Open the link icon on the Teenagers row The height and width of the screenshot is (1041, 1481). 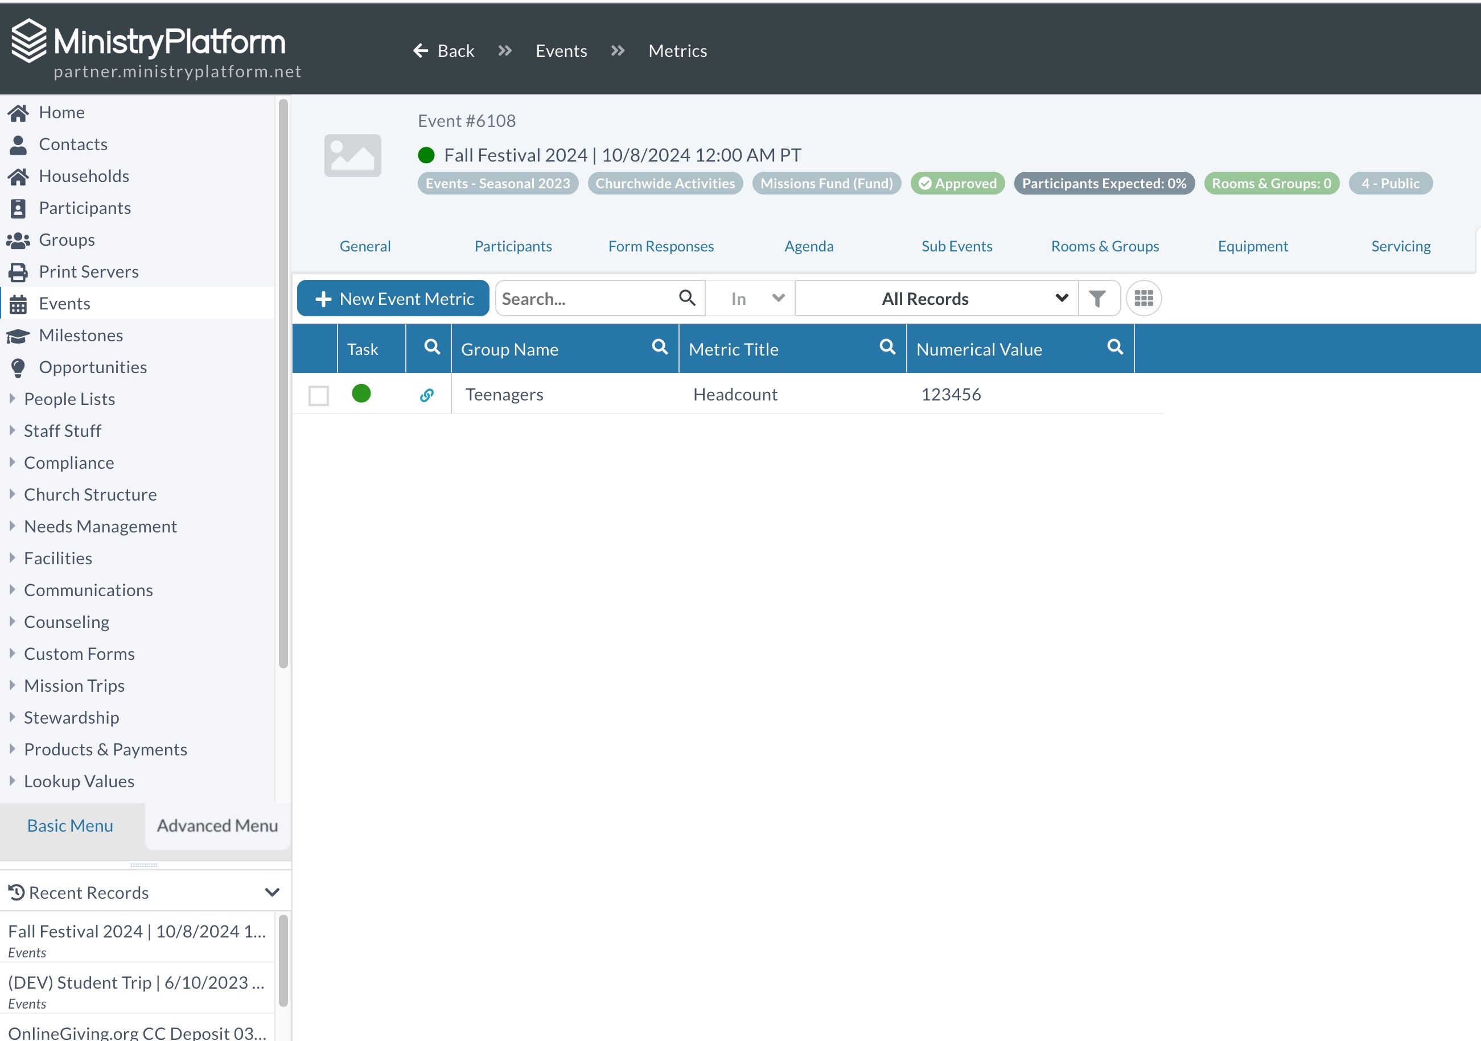[426, 395]
